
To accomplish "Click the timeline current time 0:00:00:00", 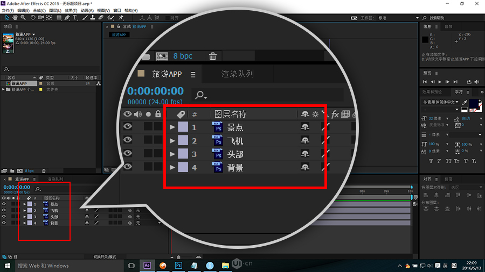I will pos(17,187).
